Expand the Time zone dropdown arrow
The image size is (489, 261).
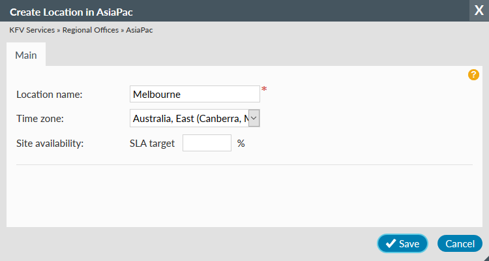pyautogui.click(x=254, y=118)
